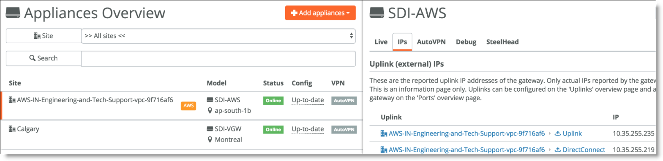This screenshot has width=663, height=161.
Task: Select the Calgary site row
Action: [x=182, y=134]
